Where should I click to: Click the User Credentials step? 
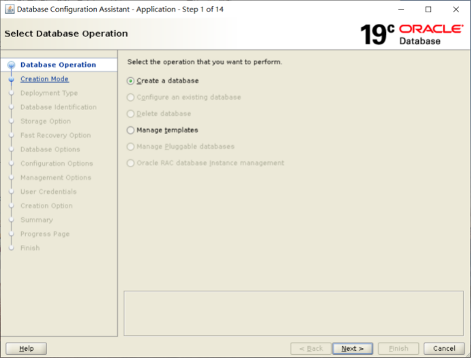pos(48,192)
